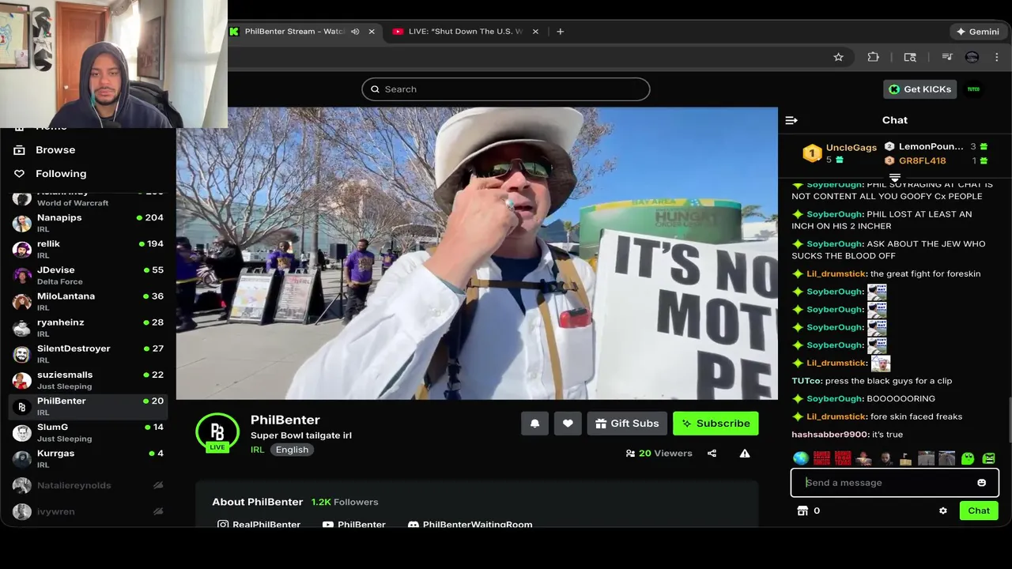Expand the gift leaderboard chevron
Image resolution: width=1012 pixels, height=569 pixels.
pos(895,178)
